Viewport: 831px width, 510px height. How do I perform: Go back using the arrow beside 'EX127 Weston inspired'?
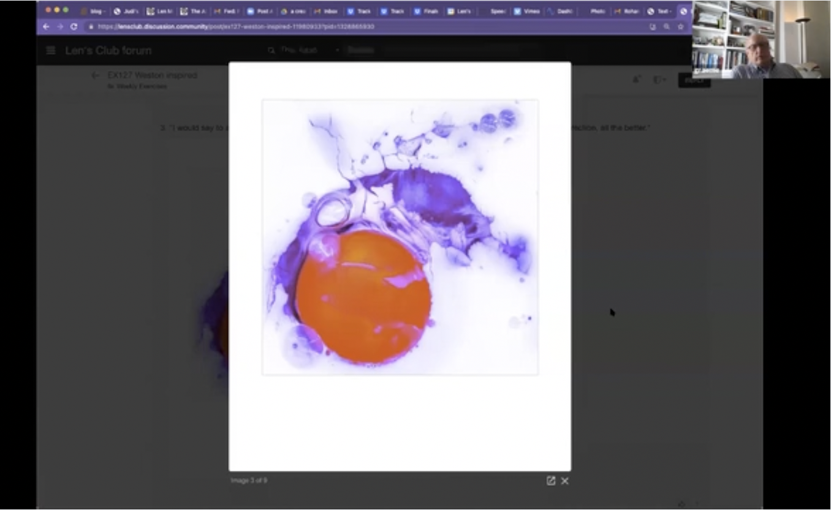(x=95, y=76)
